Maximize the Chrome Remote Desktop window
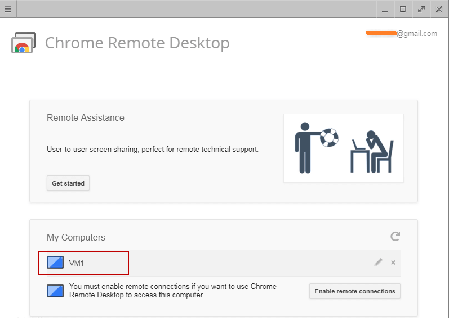This screenshot has width=449, height=330. tap(403, 10)
